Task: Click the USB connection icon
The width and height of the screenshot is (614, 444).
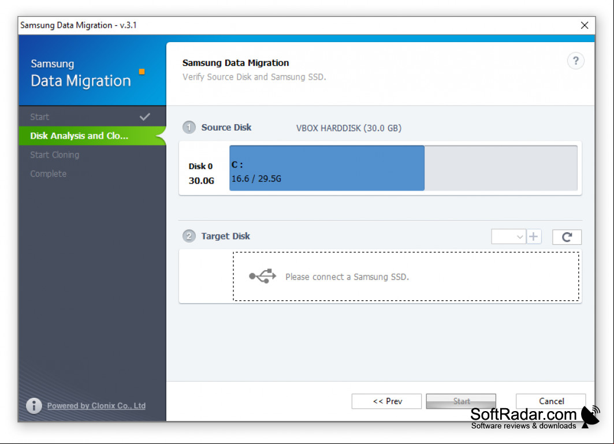Action: click(263, 276)
